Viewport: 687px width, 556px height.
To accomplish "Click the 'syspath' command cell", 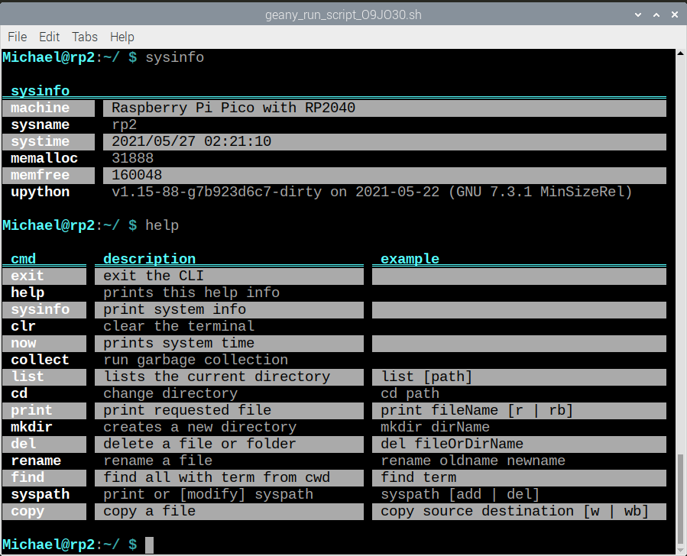I will point(40,494).
